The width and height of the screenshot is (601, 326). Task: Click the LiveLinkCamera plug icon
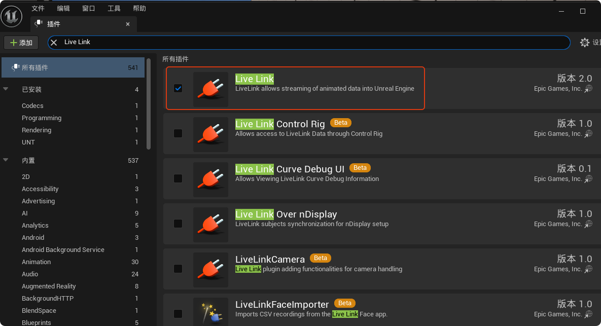[210, 270]
